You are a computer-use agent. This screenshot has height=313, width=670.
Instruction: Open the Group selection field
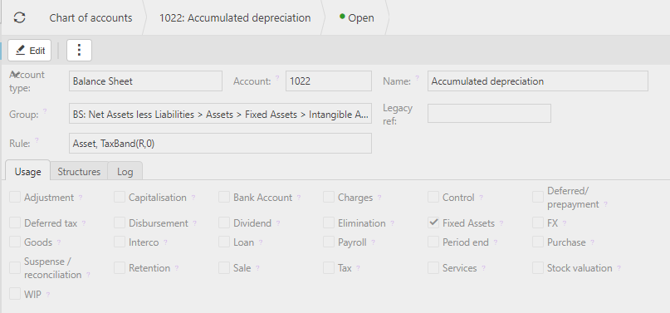click(x=220, y=115)
